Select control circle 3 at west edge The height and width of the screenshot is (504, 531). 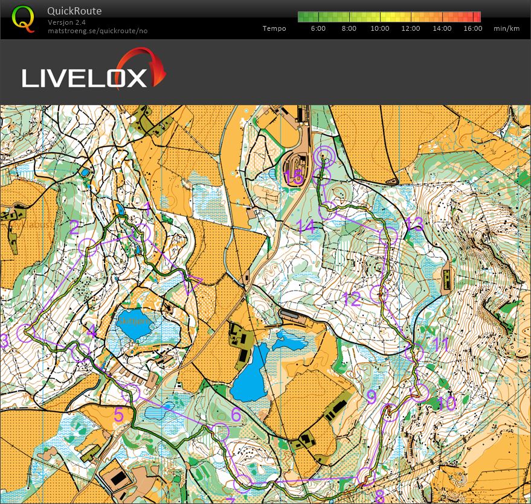[x=25, y=333]
